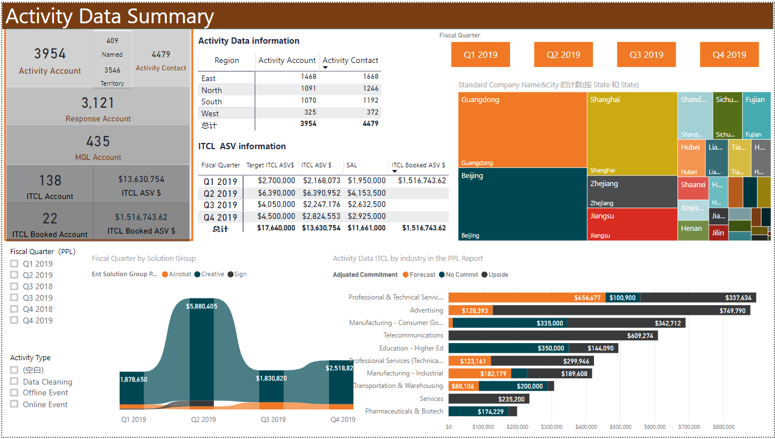Image resolution: width=775 pixels, height=439 pixels.
Task: Click the Jiangsu treemap tile
Action: 632,225
